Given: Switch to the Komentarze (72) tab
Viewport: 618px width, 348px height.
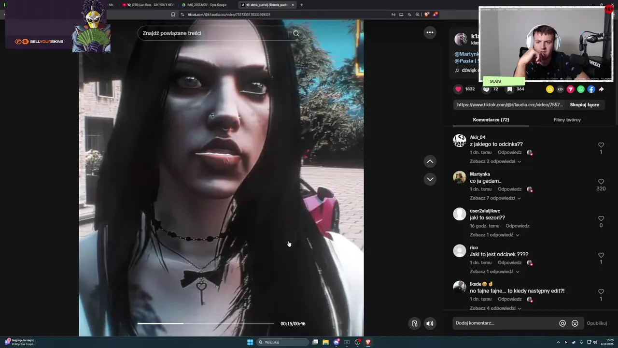Looking at the screenshot, I should (x=491, y=120).
